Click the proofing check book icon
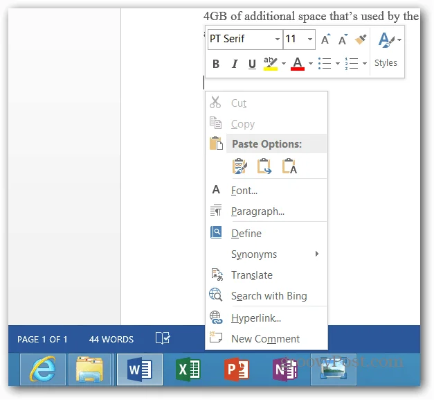 click(163, 338)
